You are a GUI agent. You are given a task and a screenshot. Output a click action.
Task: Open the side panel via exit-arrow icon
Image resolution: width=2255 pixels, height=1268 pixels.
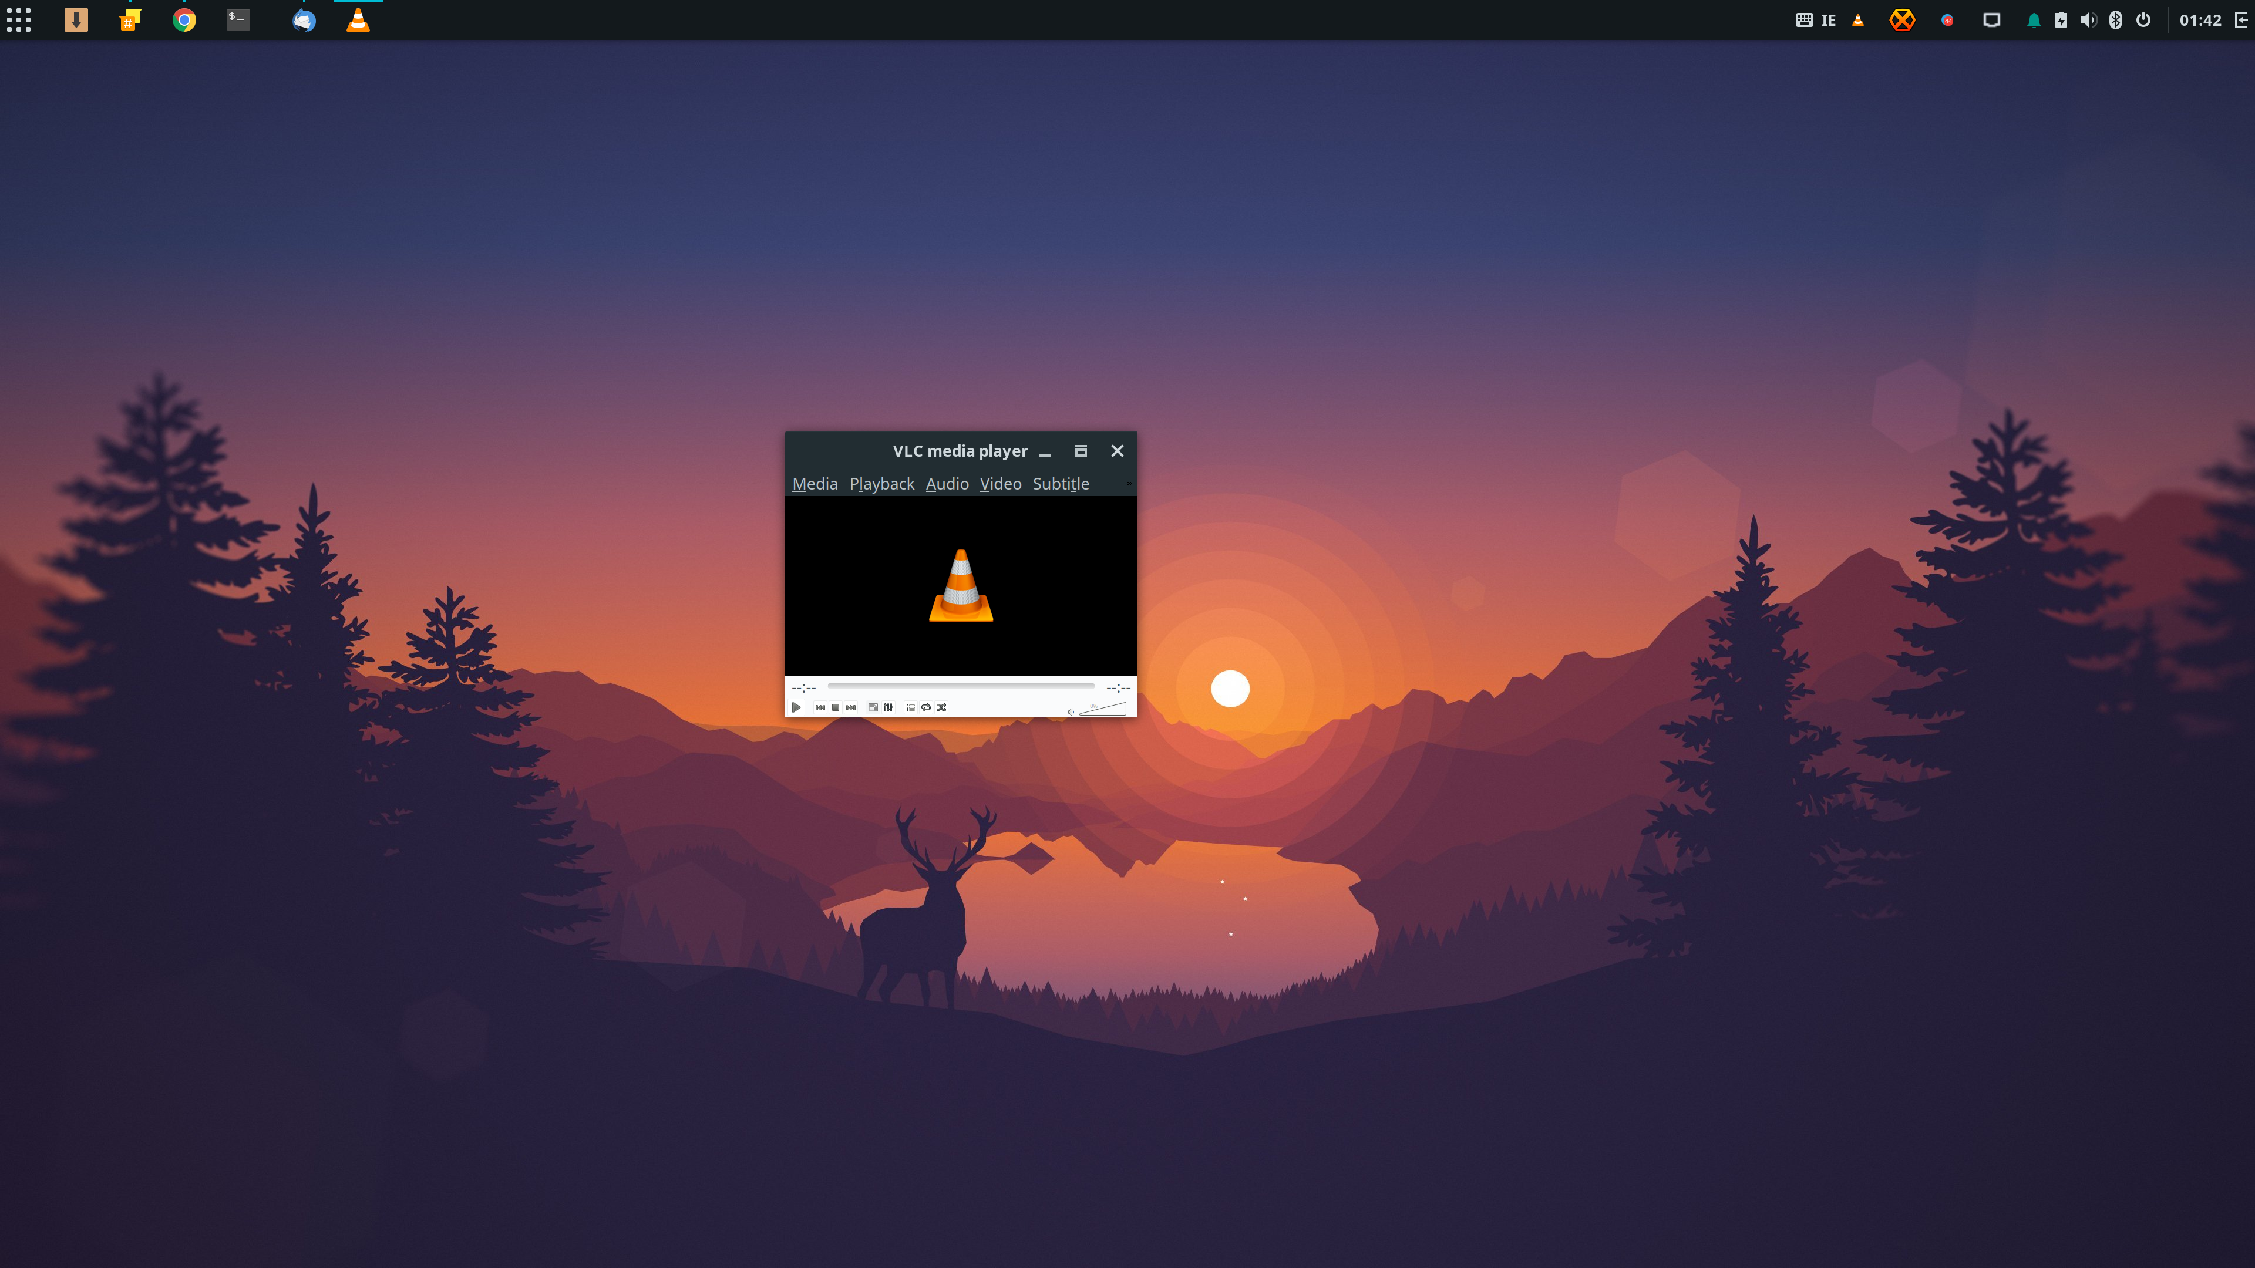pos(2242,20)
